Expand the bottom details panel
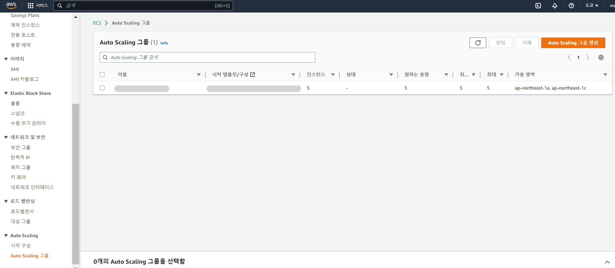Screen dimensions: 615x268 point(607,262)
